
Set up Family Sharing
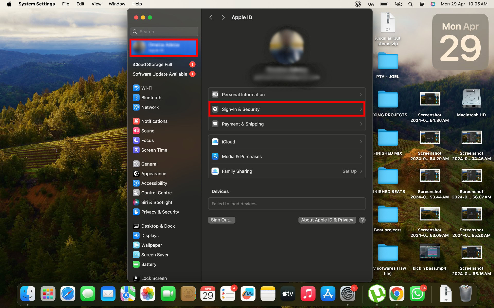287,171
